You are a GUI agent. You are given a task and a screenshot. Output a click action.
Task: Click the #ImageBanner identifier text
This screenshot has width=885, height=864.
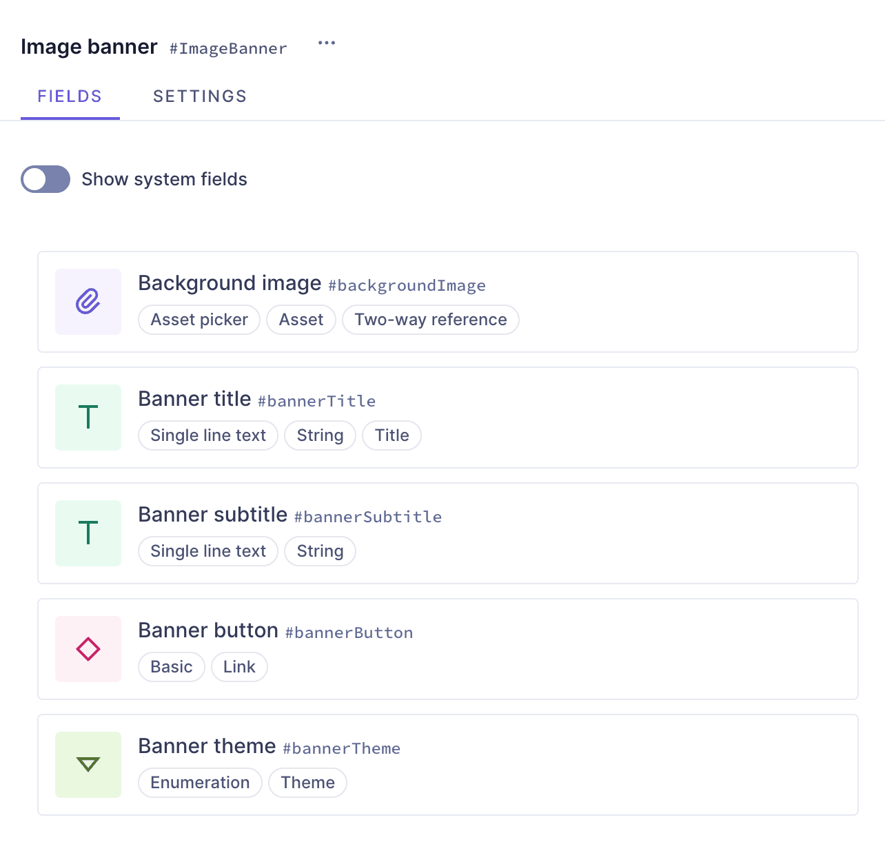227,48
